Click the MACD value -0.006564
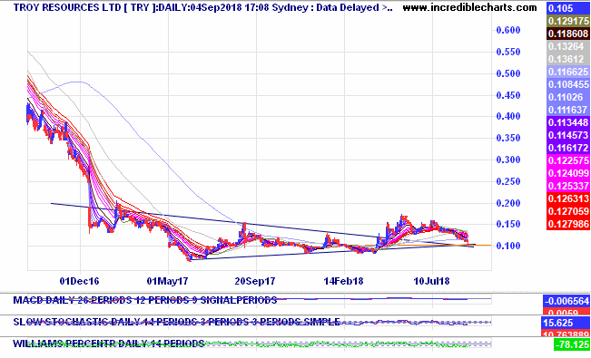The height and width of the screenshot is (358, 591). pos(566,301)
